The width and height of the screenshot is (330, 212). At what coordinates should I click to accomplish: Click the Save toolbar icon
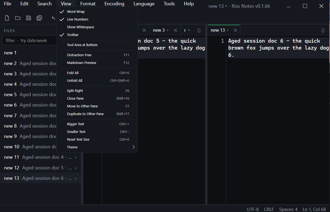coord(28,18)
